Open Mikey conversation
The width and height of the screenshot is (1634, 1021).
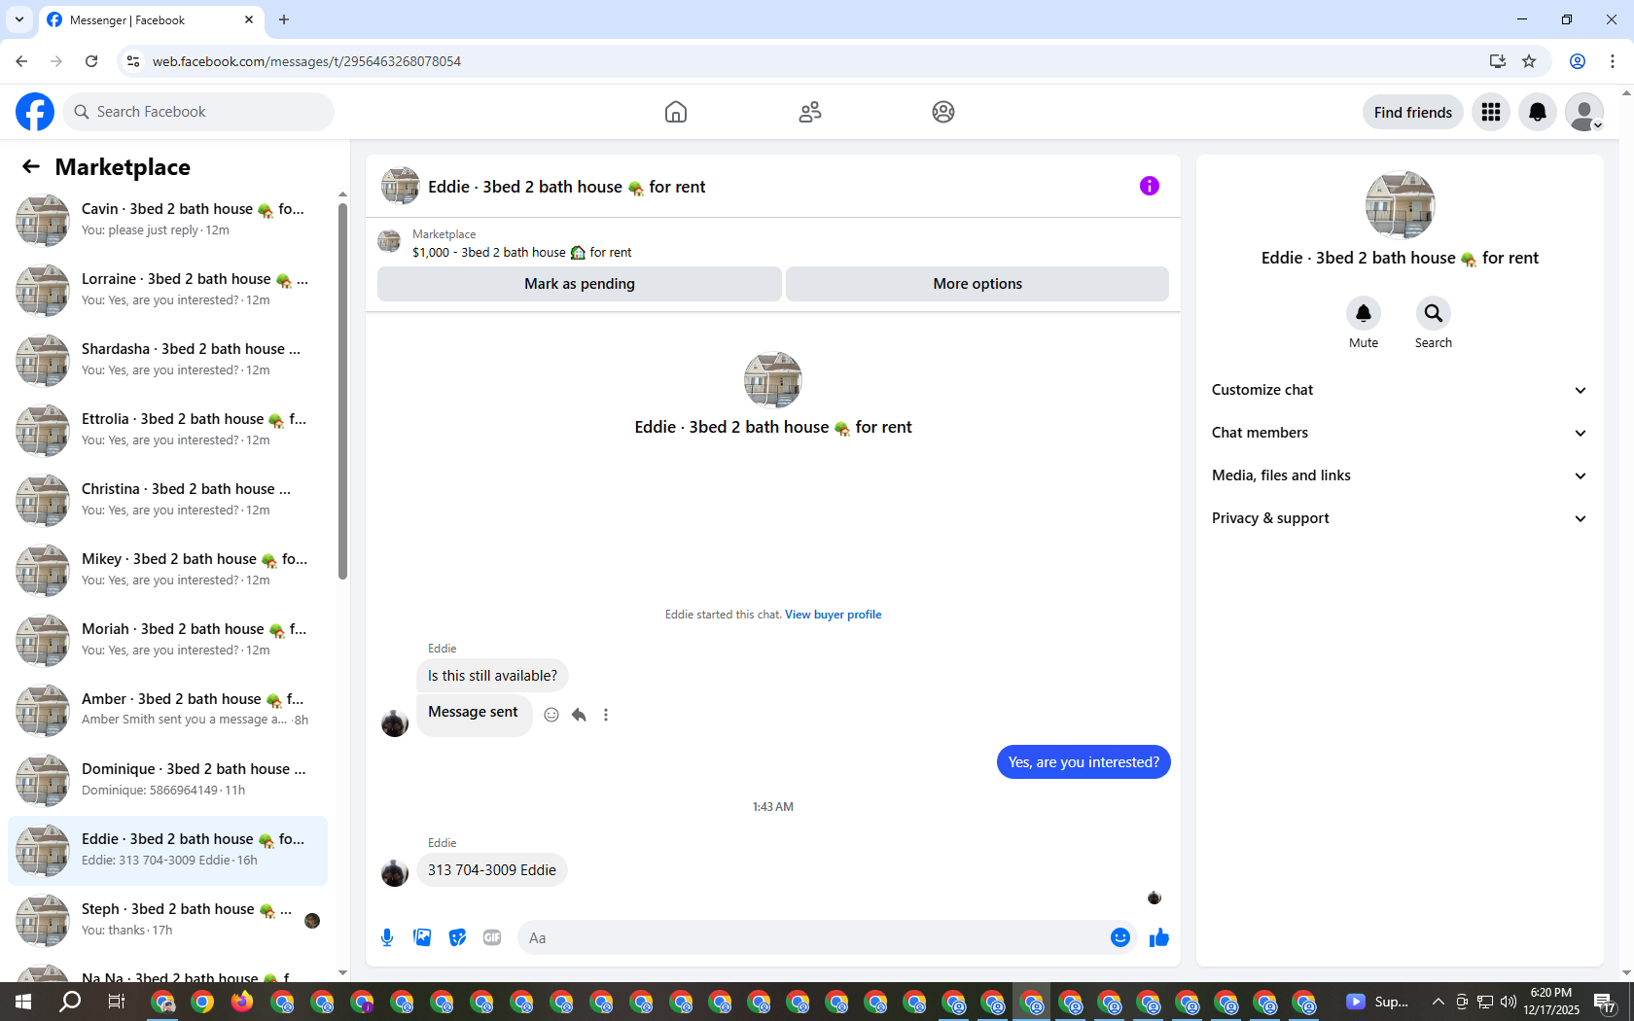pos(167,570)
